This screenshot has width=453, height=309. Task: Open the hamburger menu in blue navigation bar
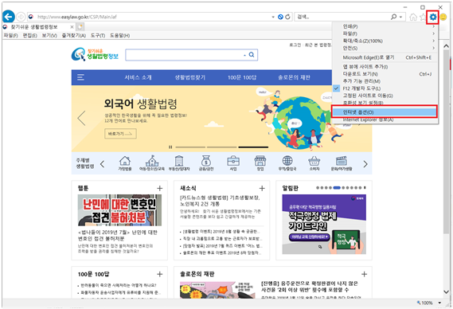(80, 77)
